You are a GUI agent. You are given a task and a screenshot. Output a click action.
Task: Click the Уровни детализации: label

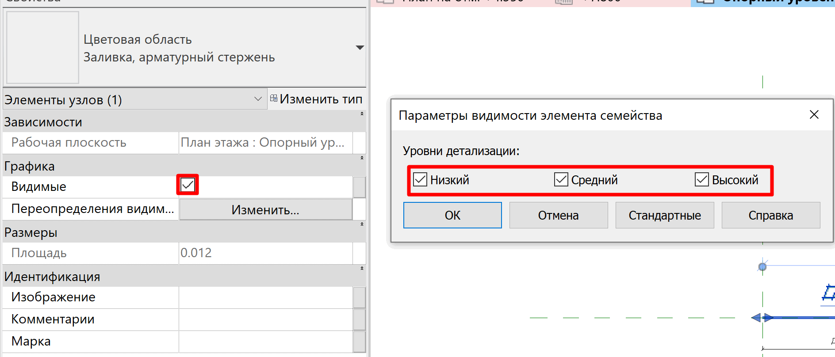coord(461,151)
